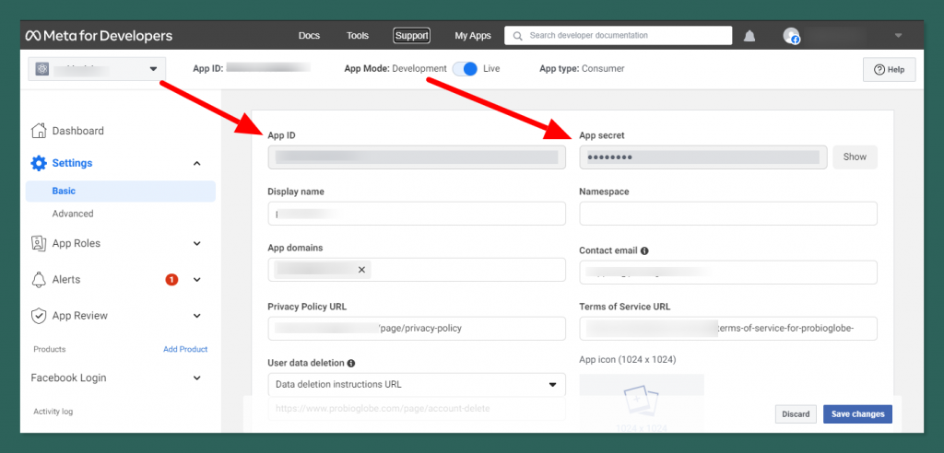Open Activity log
Image resolution: width=944 pixels, height=453 pixels.
tap(53, 412)
